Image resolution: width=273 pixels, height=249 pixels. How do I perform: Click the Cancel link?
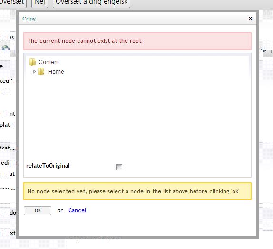[78, 210]
